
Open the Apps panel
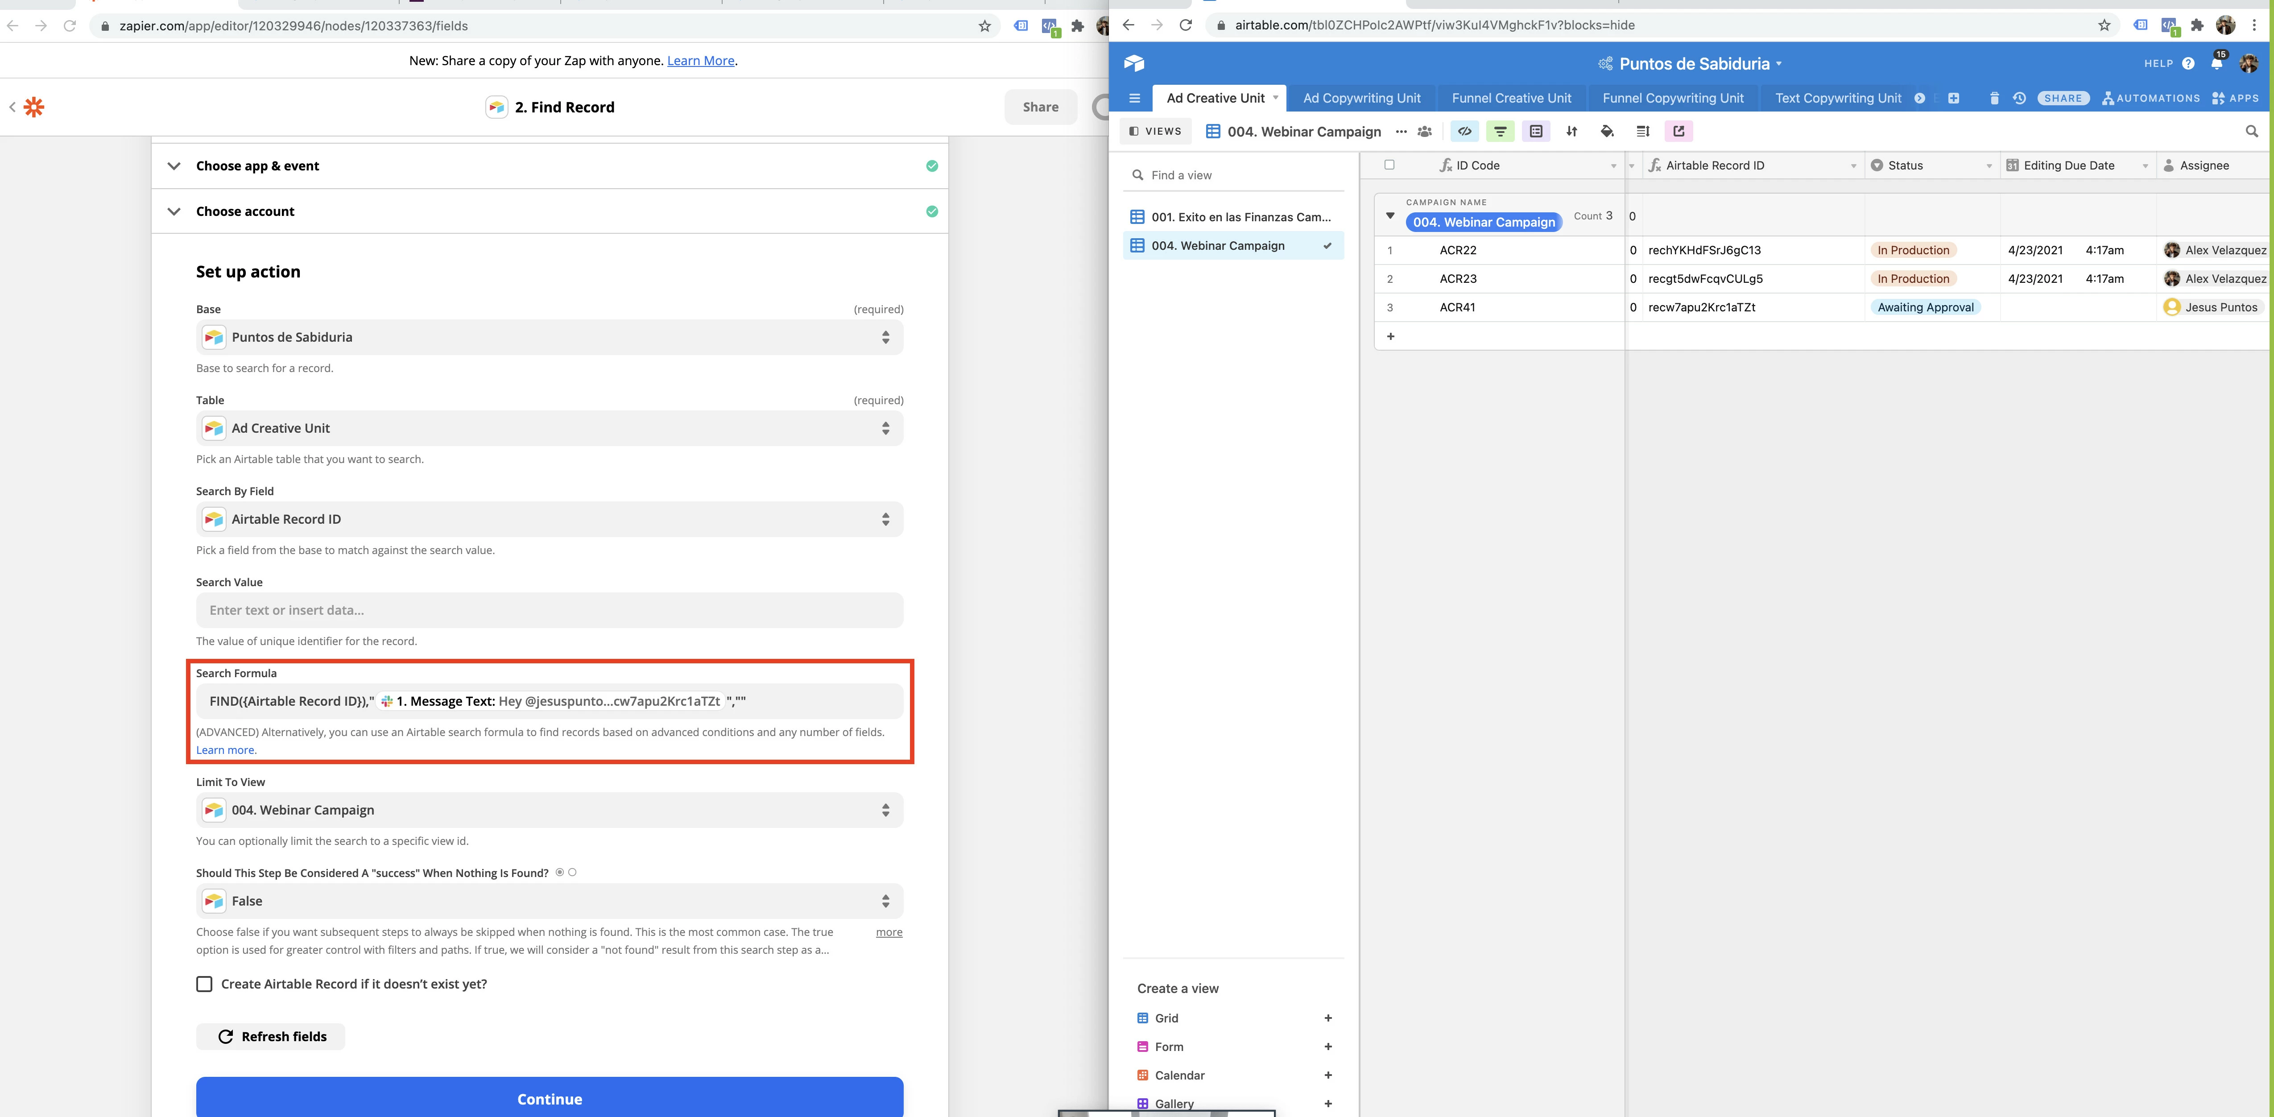click(2235, 98)
